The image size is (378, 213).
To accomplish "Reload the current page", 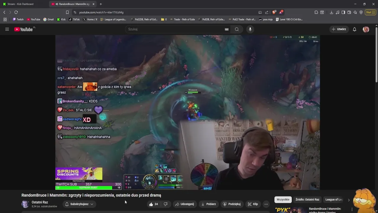I will click(x=16, y=12).
